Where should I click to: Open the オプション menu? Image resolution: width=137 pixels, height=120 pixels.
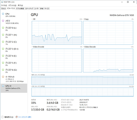[x=12, y=5]
